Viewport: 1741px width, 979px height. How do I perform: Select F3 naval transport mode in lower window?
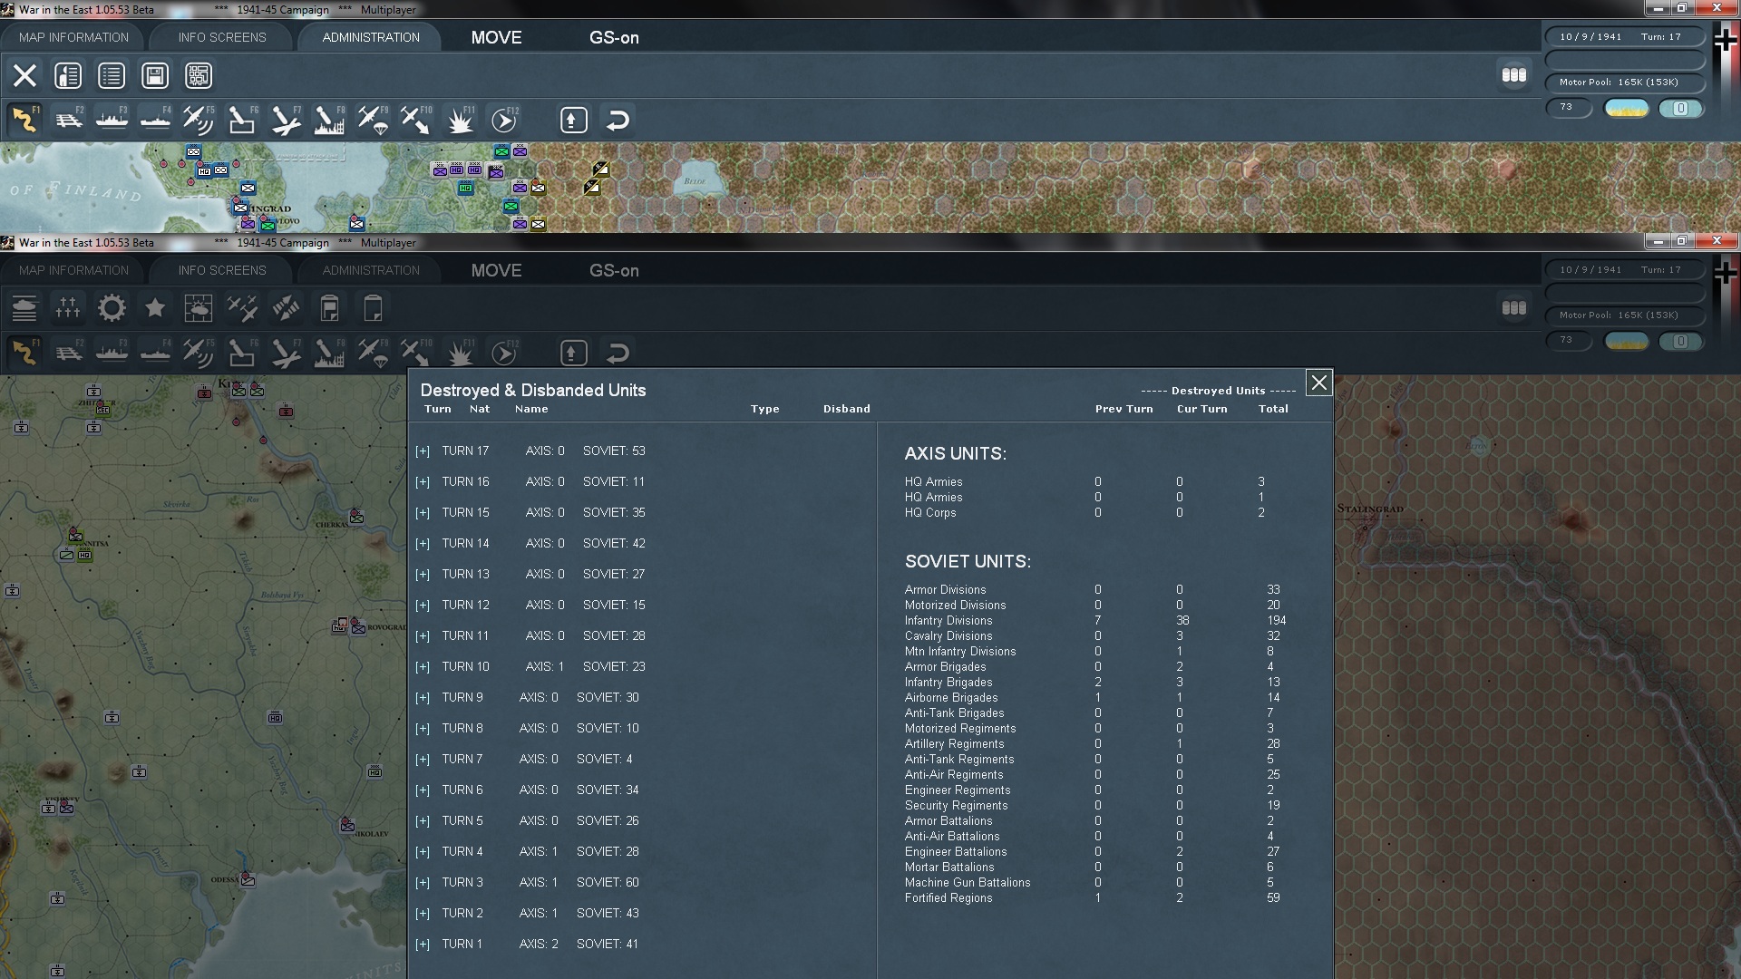[x=112, y=353]
